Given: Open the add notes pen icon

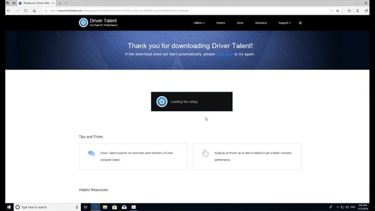Looking at the screenshot, I should tap(358, 11).
